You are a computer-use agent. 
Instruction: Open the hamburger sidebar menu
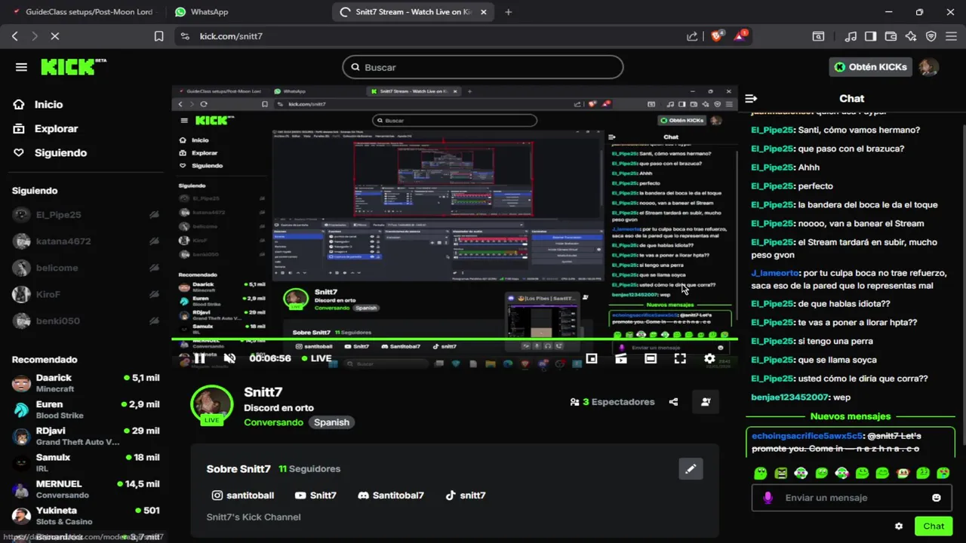click(21, 67)
